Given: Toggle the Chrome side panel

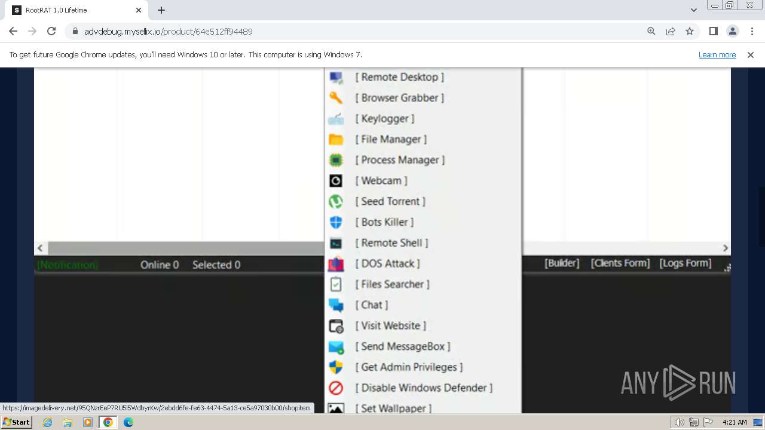Looking at the screenshot, I should click(714, 32).
